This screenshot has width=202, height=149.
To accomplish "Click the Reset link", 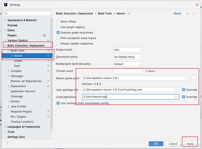I will tap(177, 14).
